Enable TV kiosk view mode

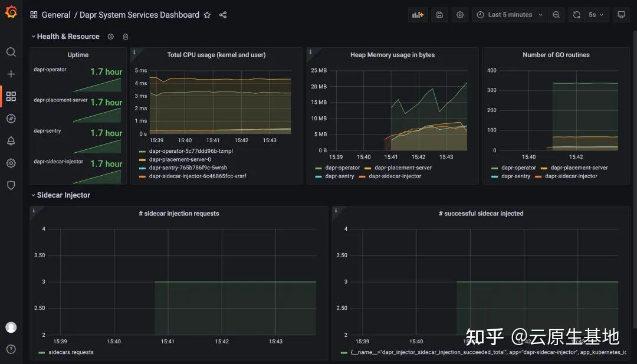pos(621,14)
